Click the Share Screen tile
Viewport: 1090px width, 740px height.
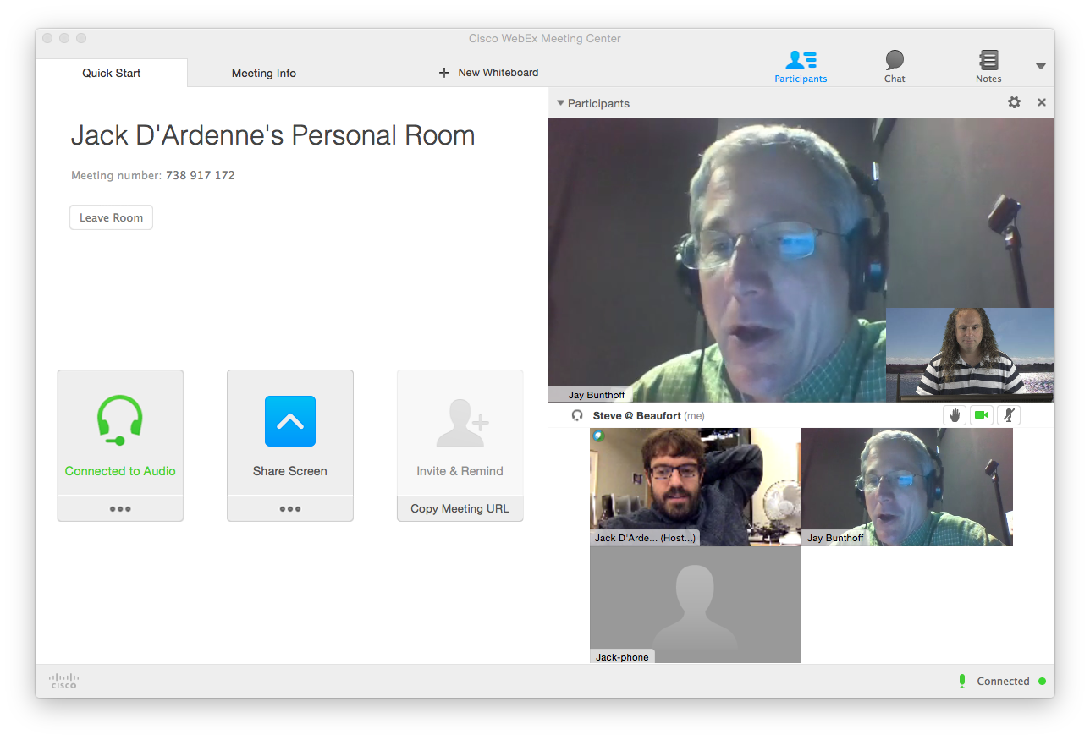tap(290, 432)
